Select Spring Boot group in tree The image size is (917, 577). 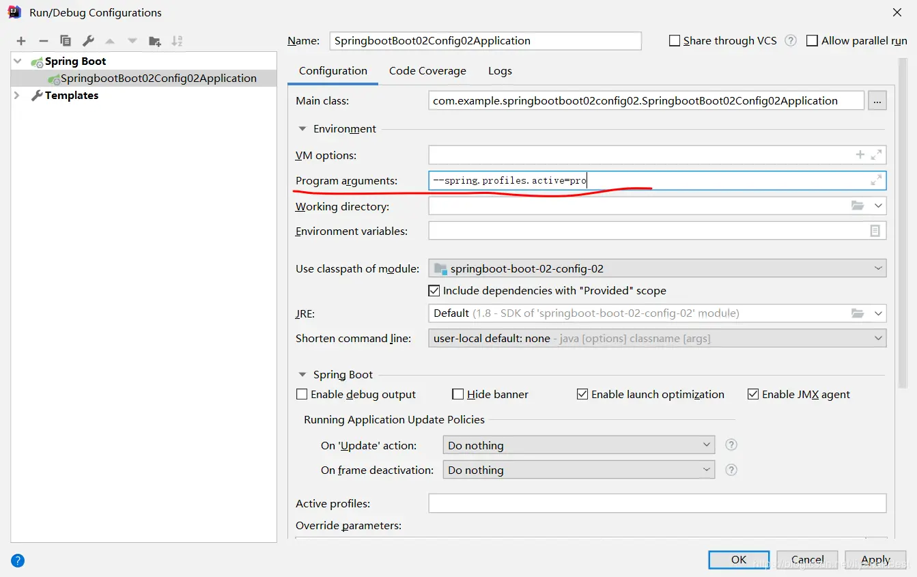(x=75, y=61)
